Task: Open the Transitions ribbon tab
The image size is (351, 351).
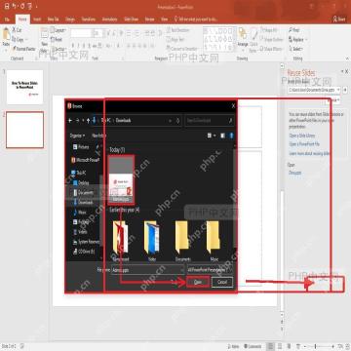Action: [89, 19]
